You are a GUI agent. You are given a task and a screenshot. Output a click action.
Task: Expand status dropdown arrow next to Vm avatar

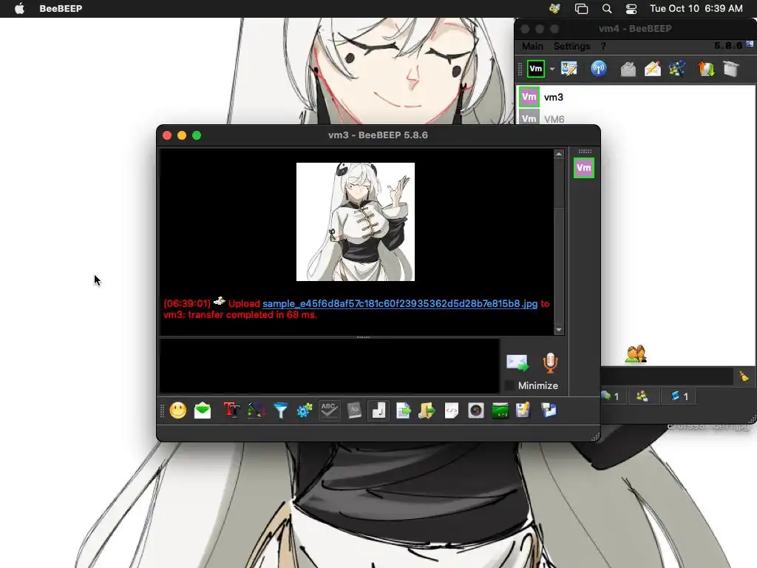point(552,69)
